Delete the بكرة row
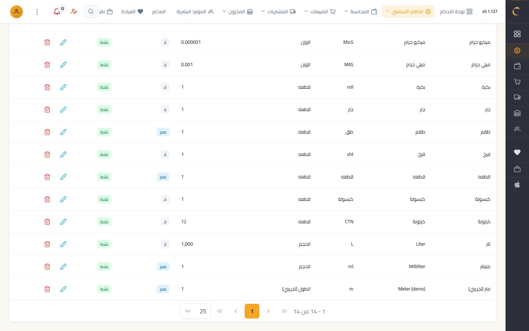 (x=47, y=87)
